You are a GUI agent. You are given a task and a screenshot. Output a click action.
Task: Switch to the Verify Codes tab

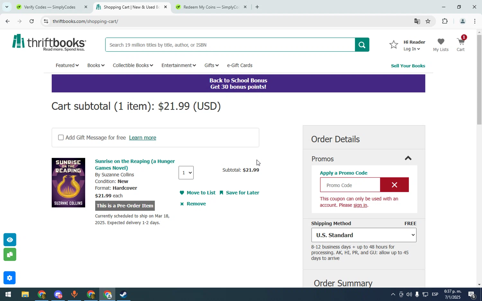coord(50,7)
